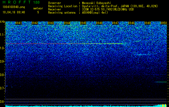The height and width of the screenshot is (107, 169).
Task: Select filename 1004160940.png
Action: point(14,7)
